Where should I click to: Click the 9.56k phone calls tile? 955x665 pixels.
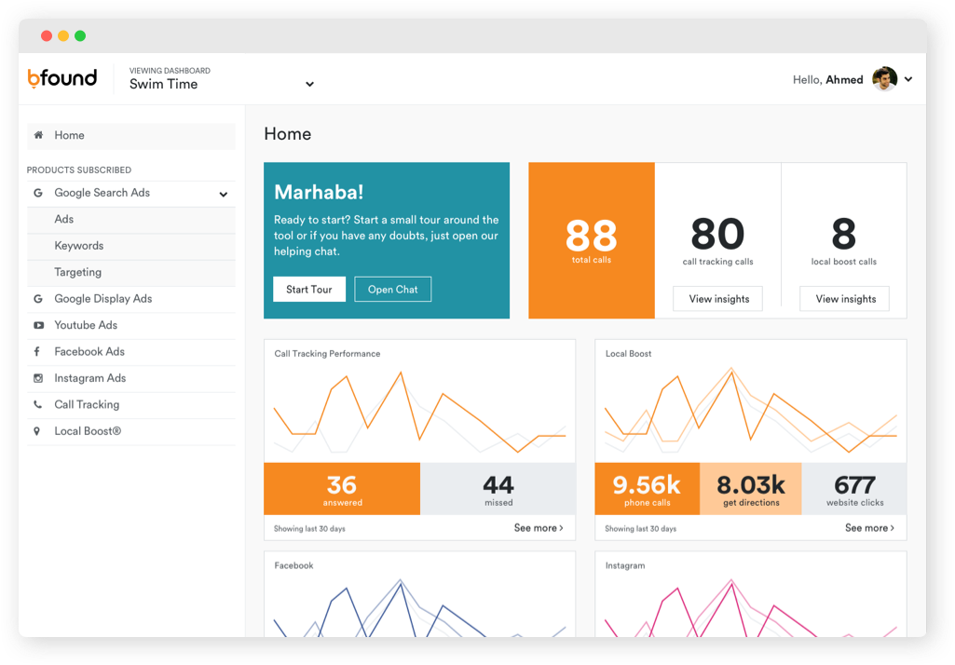coord(648,489)
